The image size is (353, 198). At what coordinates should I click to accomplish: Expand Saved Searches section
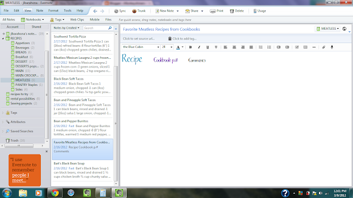(3, 131)
